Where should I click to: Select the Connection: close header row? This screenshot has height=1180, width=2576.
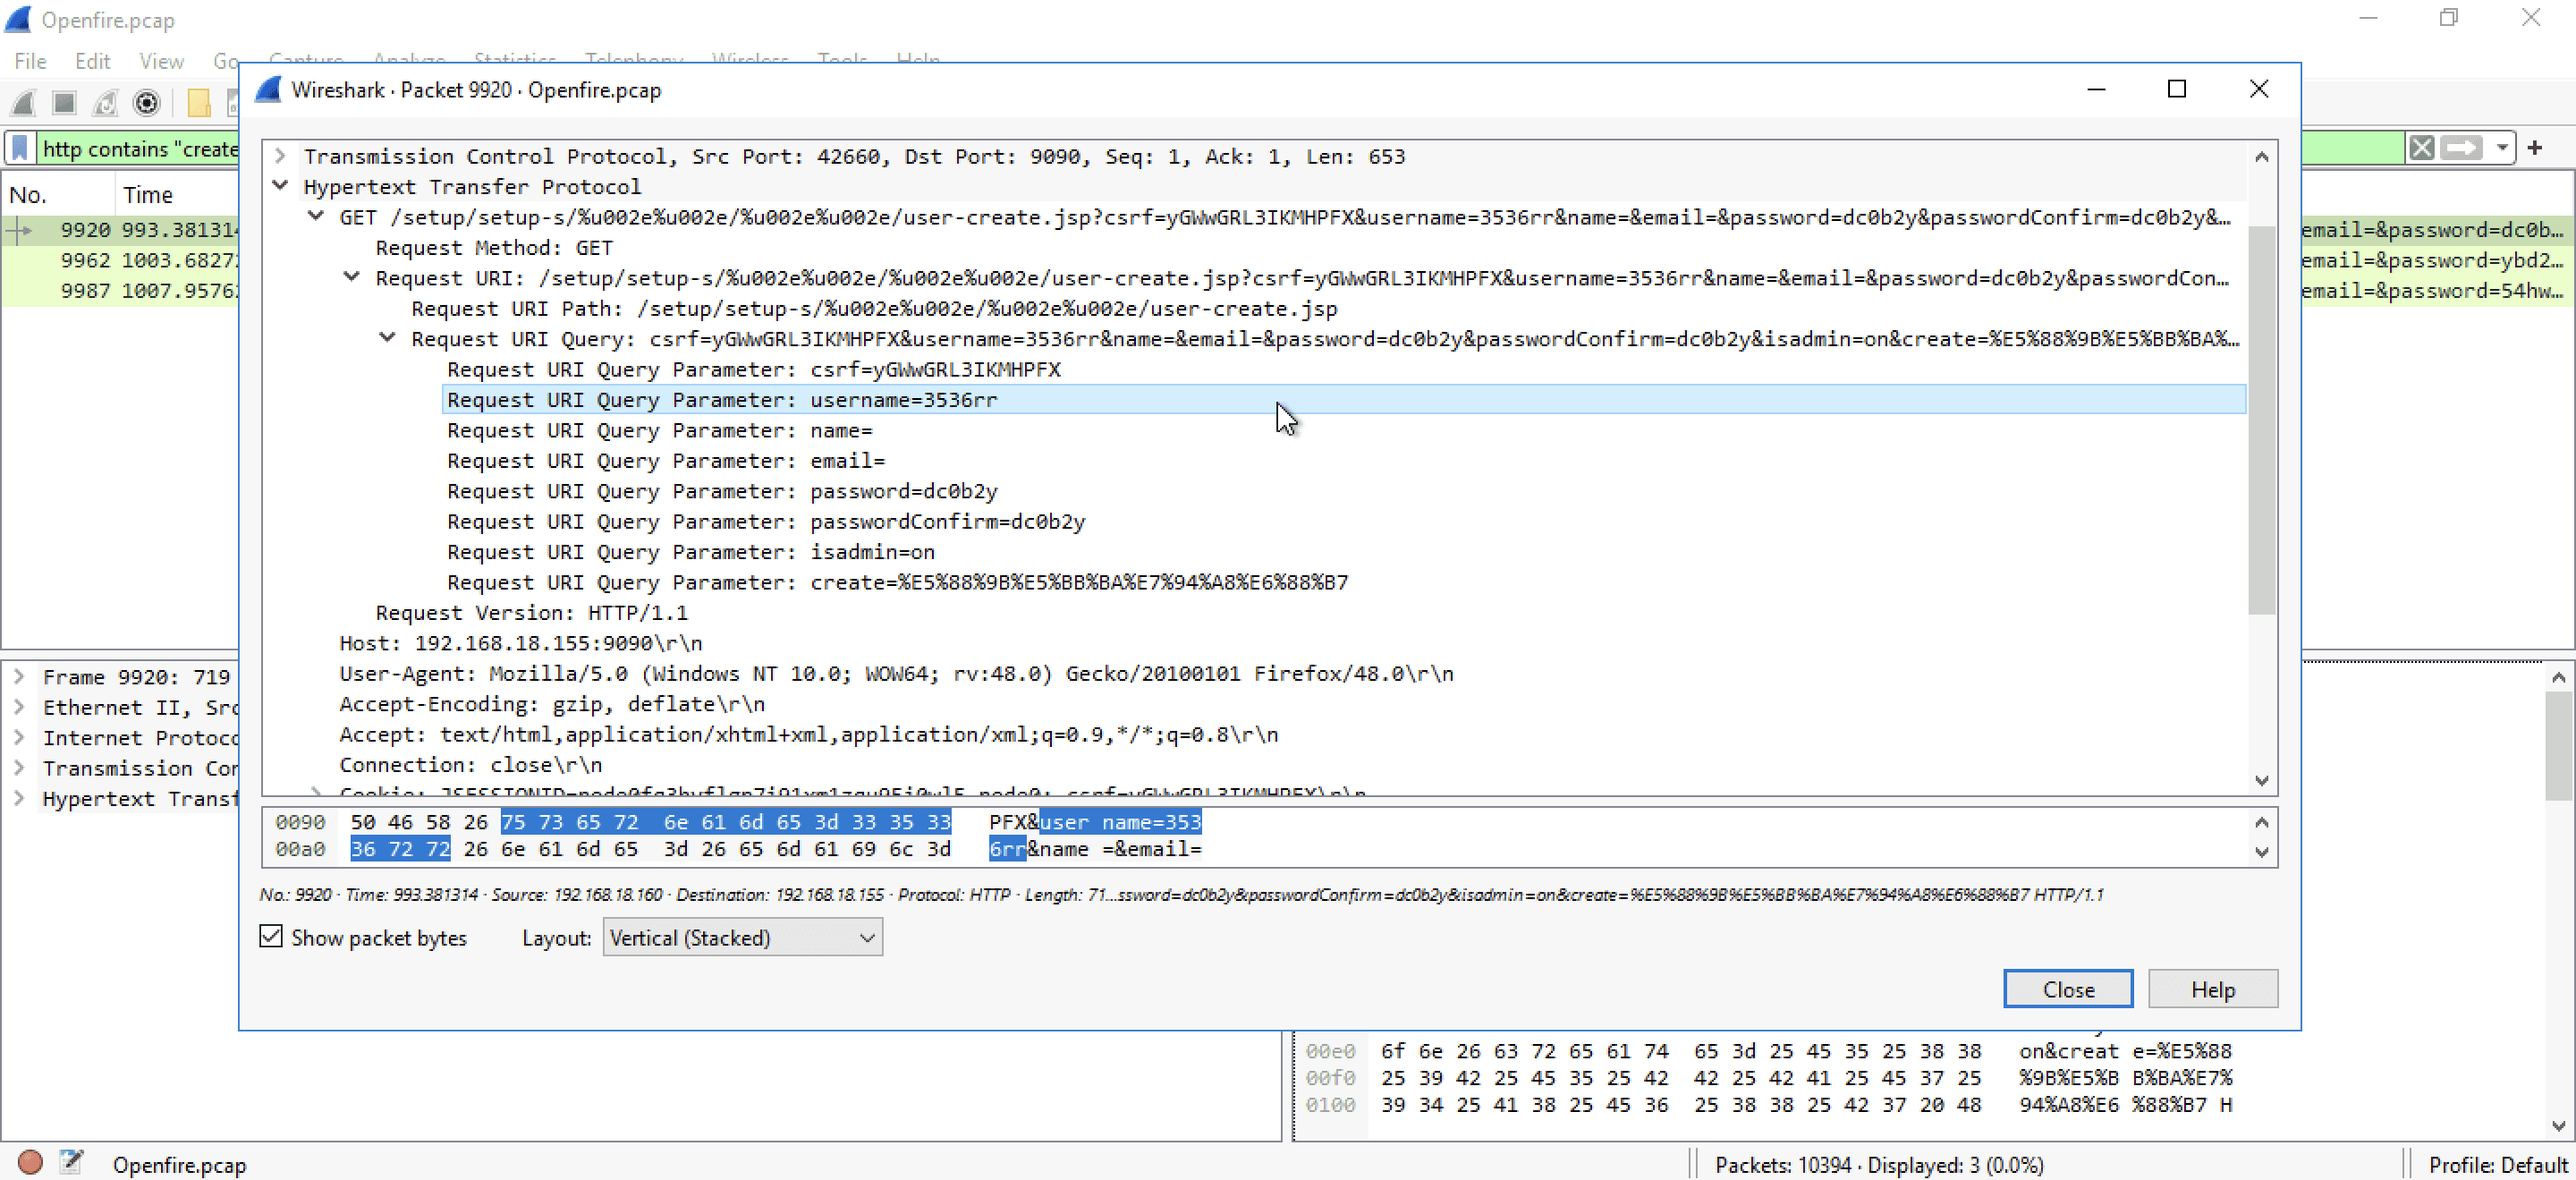1290,765
